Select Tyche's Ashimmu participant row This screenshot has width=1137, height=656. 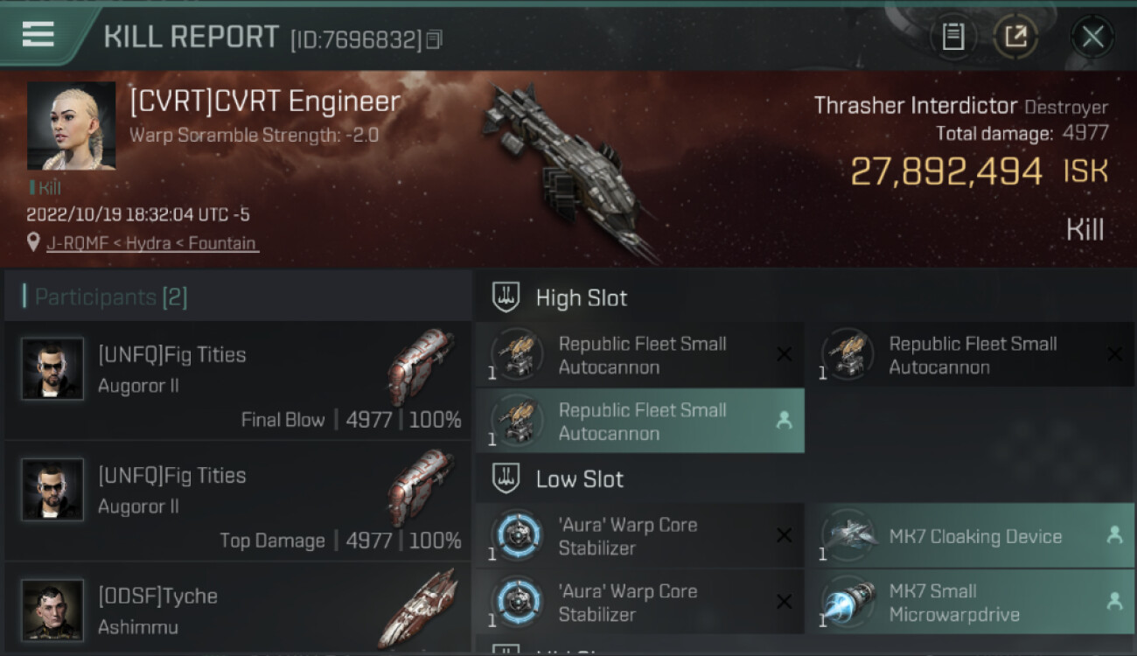click(238, 610)
